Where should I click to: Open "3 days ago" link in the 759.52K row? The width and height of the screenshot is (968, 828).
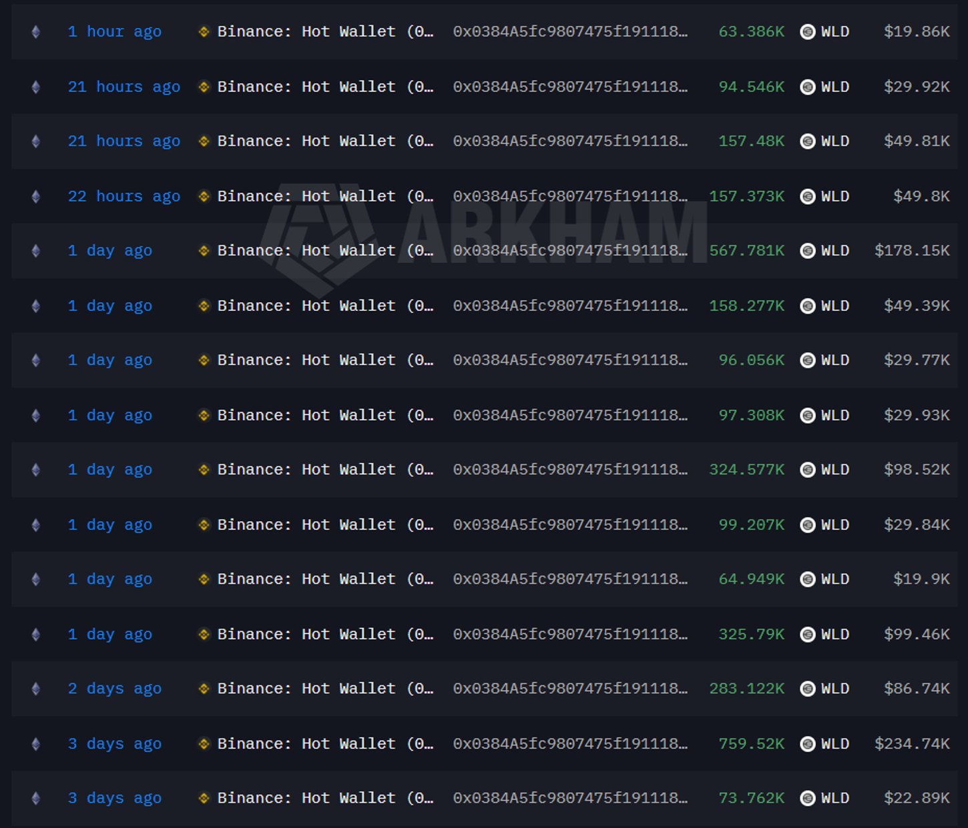(x=115, y=745)
